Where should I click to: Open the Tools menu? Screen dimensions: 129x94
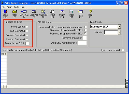(x=16, y=7)
